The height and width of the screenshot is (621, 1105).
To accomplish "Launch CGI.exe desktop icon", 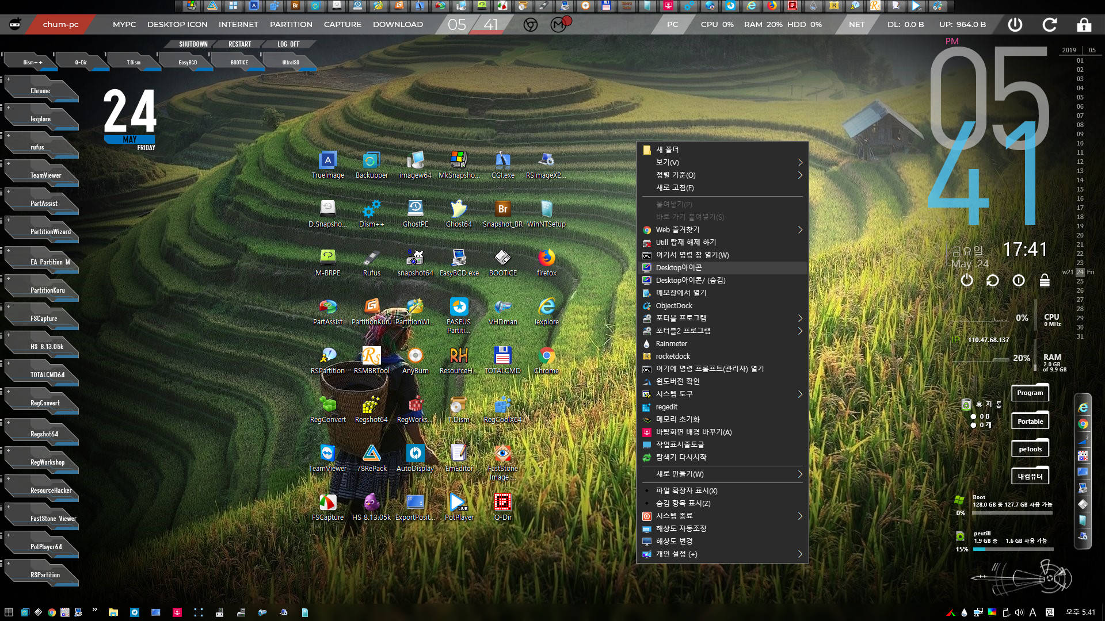I will pos(502,165).
